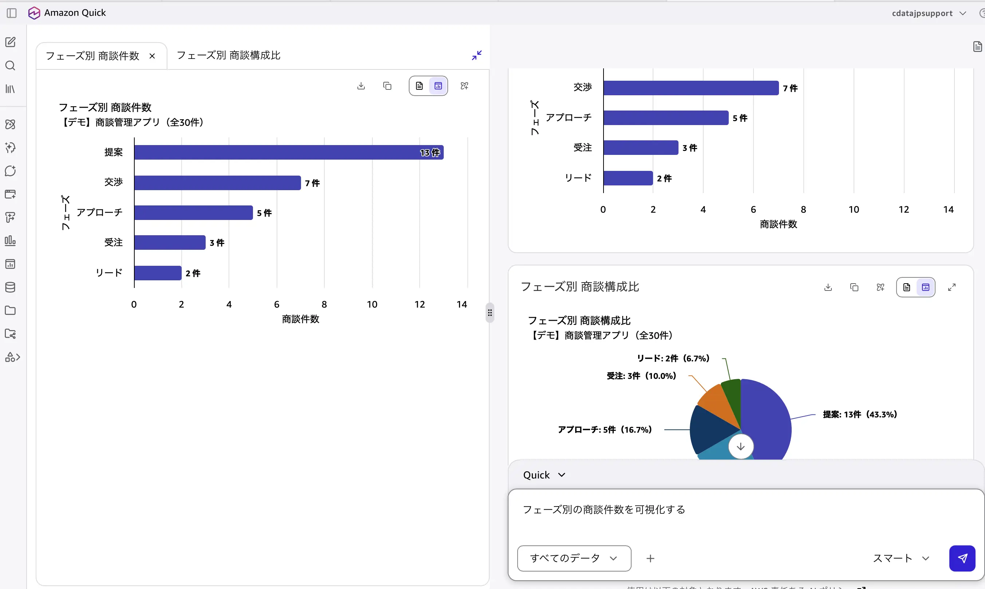Image resolution: width=985 pixels, height=589 pixels.
Task: Copy the フェーズ別 商談件数 chart in left panel
Action: click(387, 86)
